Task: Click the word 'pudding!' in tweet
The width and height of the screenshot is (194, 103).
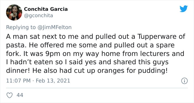Action: (153, 71)
